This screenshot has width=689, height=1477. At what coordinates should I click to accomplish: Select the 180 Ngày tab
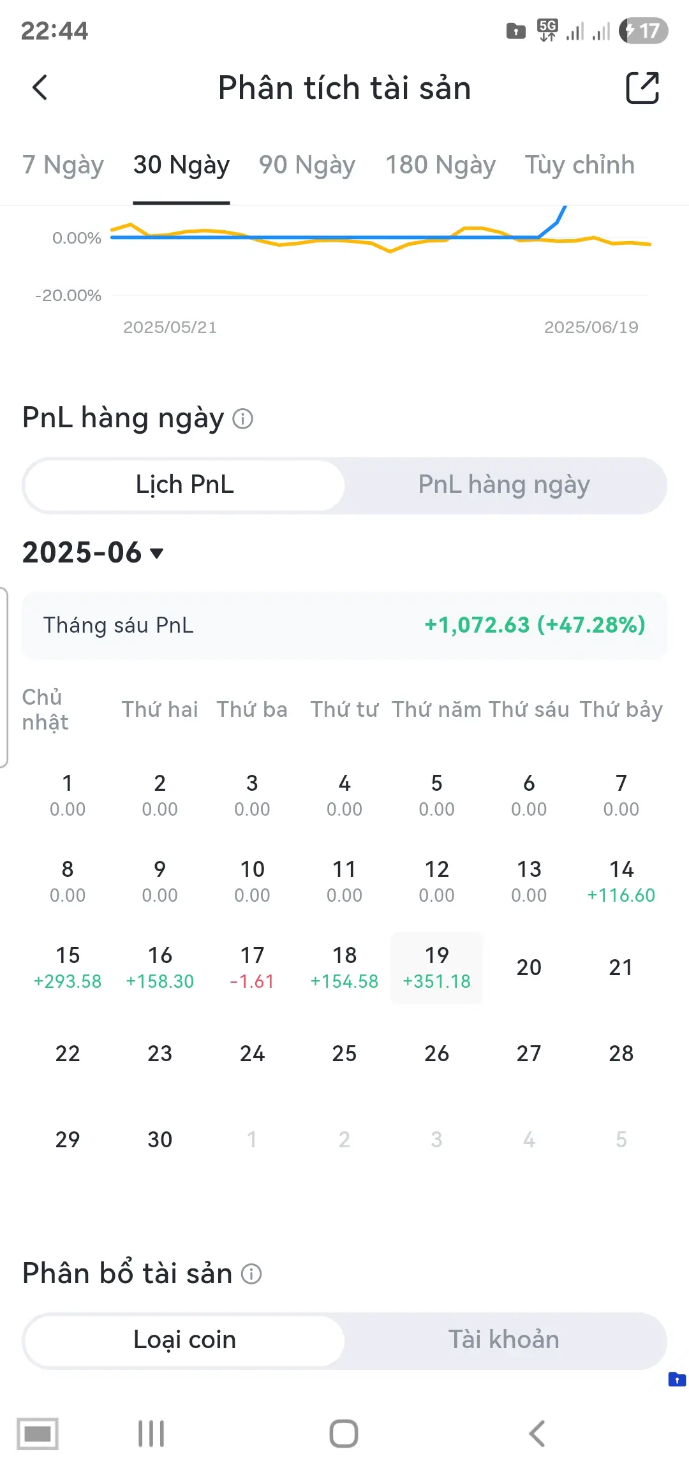coord(440,165)
